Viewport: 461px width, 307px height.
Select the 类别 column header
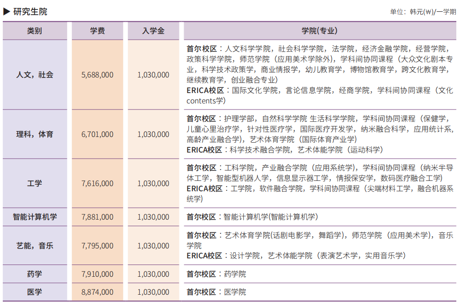(x=35, y=31)
